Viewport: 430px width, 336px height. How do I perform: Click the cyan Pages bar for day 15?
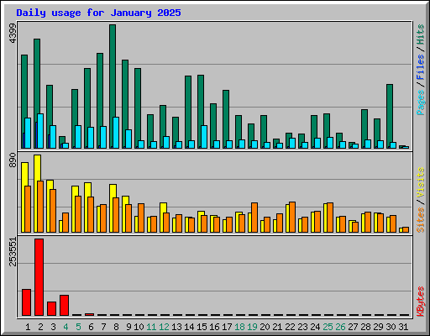(204, 137)
